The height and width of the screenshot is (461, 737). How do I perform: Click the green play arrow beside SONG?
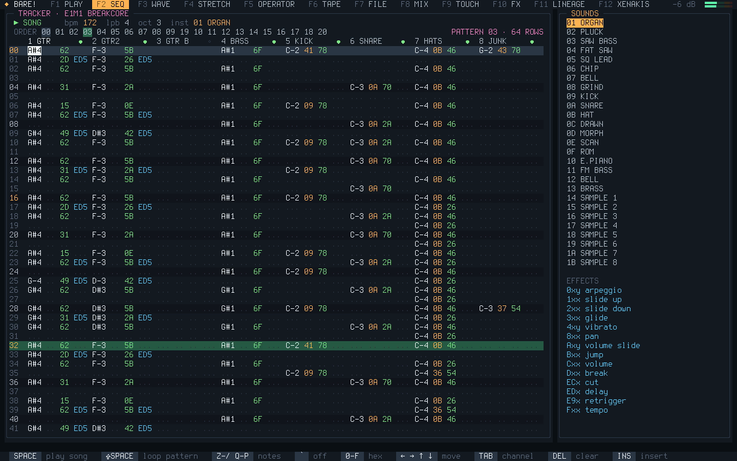(x=16, y=22)
